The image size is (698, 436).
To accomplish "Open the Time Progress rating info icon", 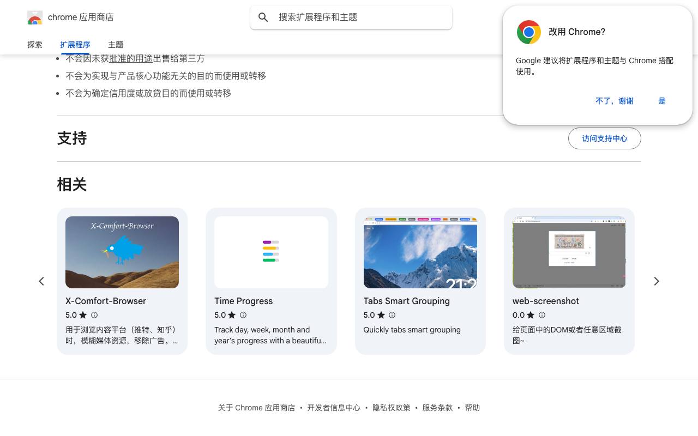I will (x=243, y=315).
